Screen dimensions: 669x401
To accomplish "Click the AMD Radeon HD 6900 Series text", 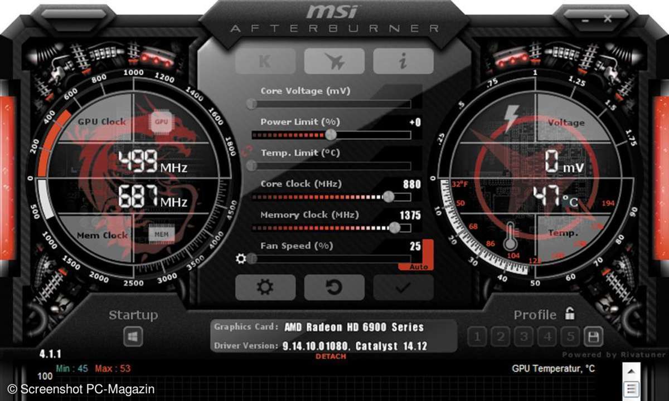I will (x=354, y=327).
